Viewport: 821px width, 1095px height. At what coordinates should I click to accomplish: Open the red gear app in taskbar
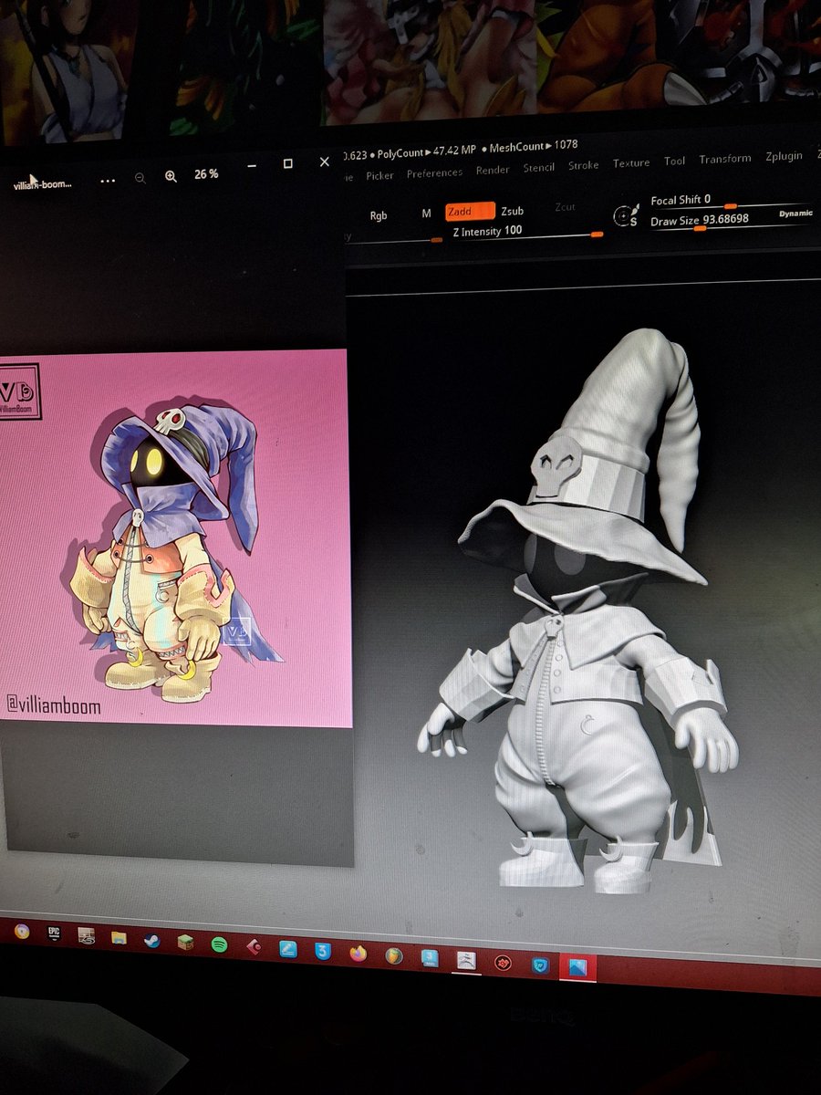pos(503,963)
